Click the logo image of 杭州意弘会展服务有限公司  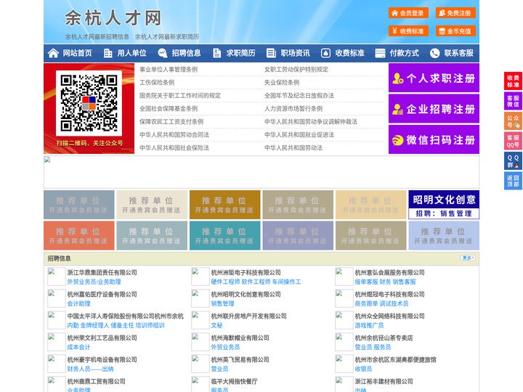tap(344, 277)
